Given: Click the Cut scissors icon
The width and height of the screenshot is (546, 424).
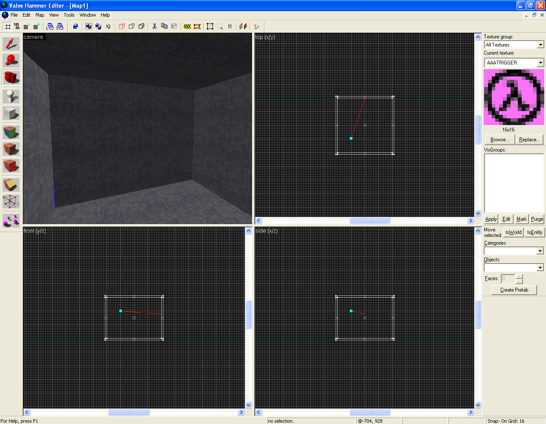Looking at the screenshot, I should pos(154,26).
